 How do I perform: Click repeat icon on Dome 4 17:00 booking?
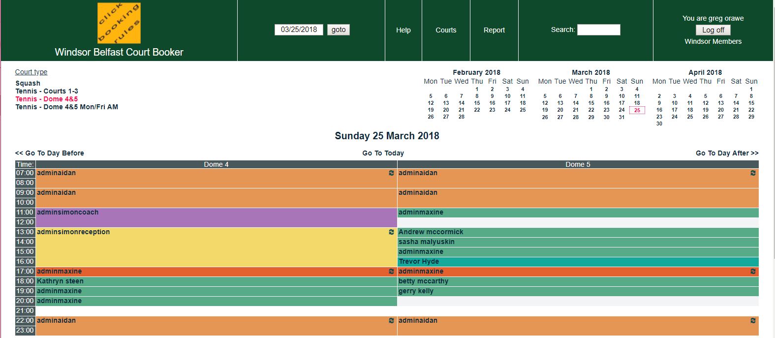[x=391, y=272]
